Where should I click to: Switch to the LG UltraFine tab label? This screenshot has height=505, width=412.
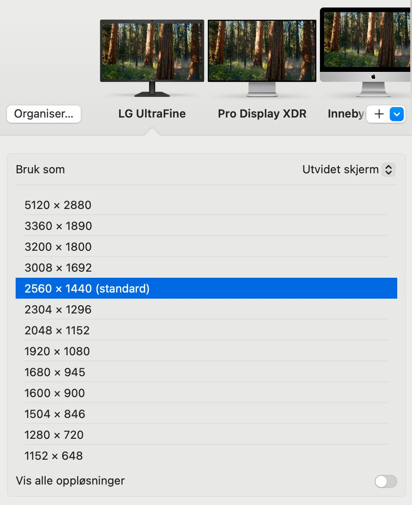click(x=152, y=114)
